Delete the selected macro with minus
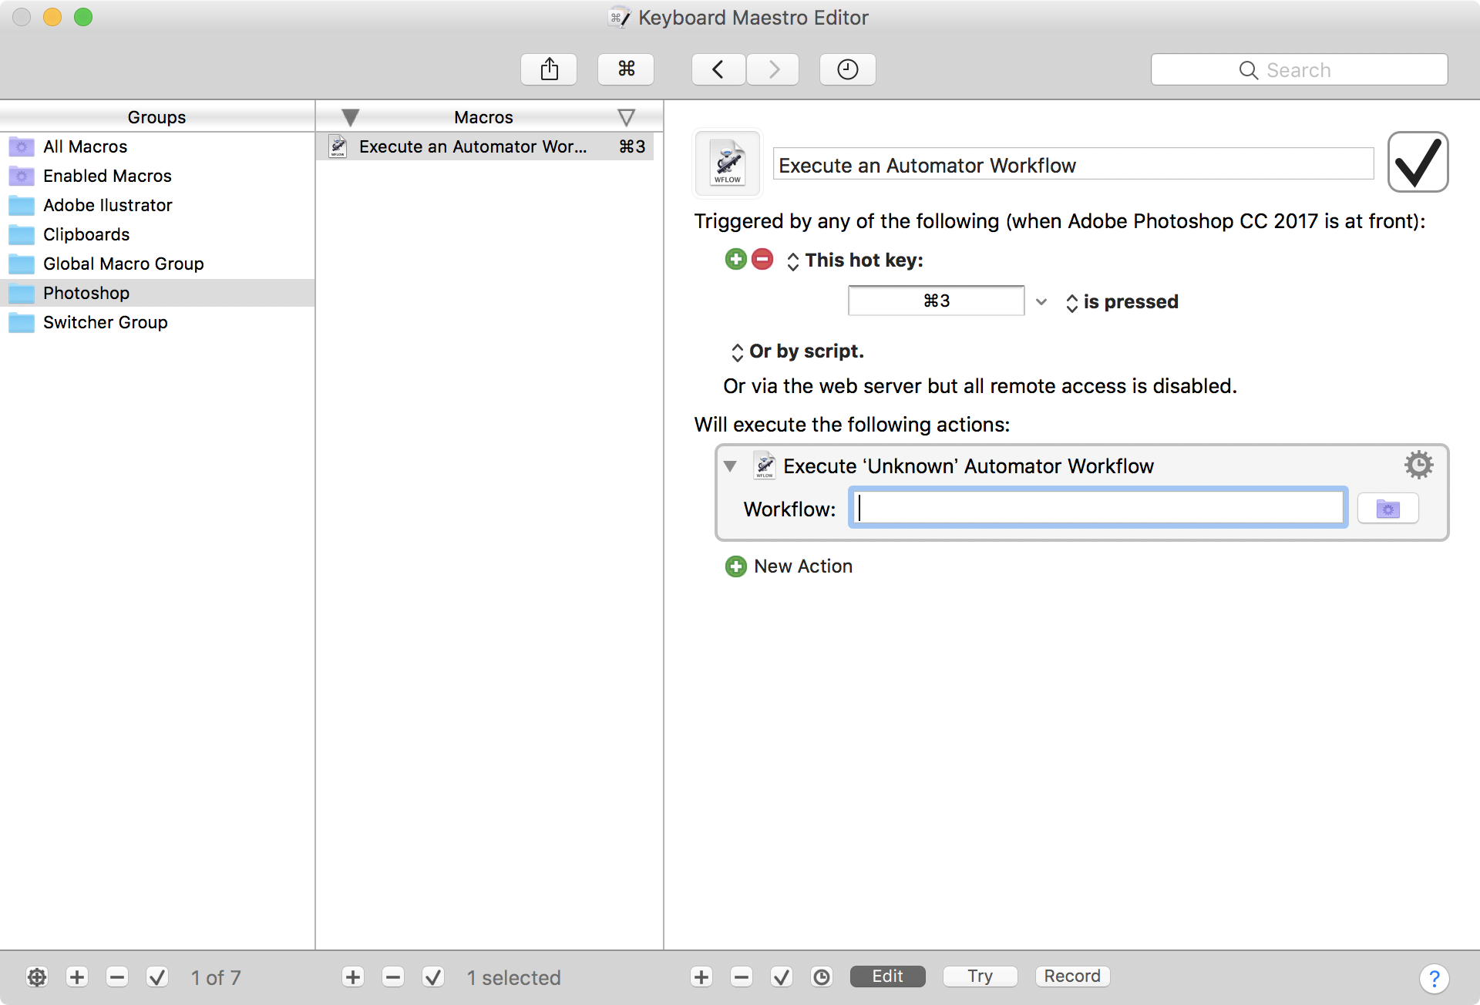1480x1005 pixels. (x=393, y=977)
